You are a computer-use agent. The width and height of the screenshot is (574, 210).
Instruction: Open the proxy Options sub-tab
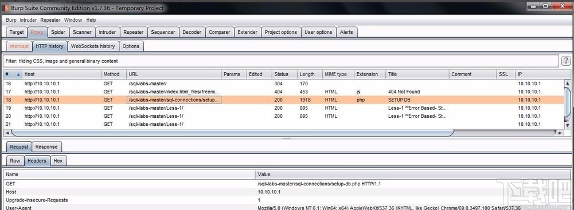click(x=131, y=46)
